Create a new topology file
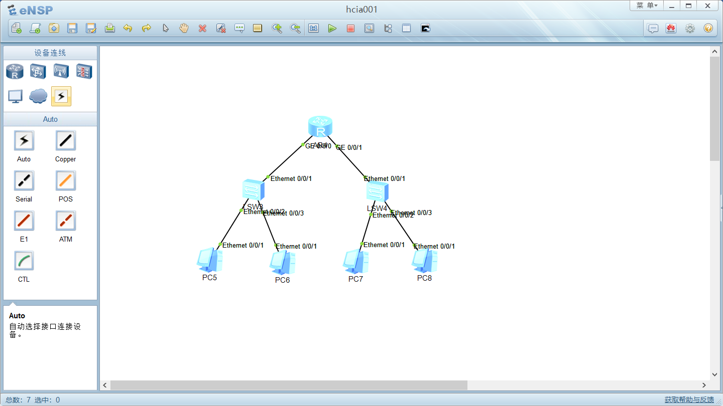723x406 pixels. 16,29
